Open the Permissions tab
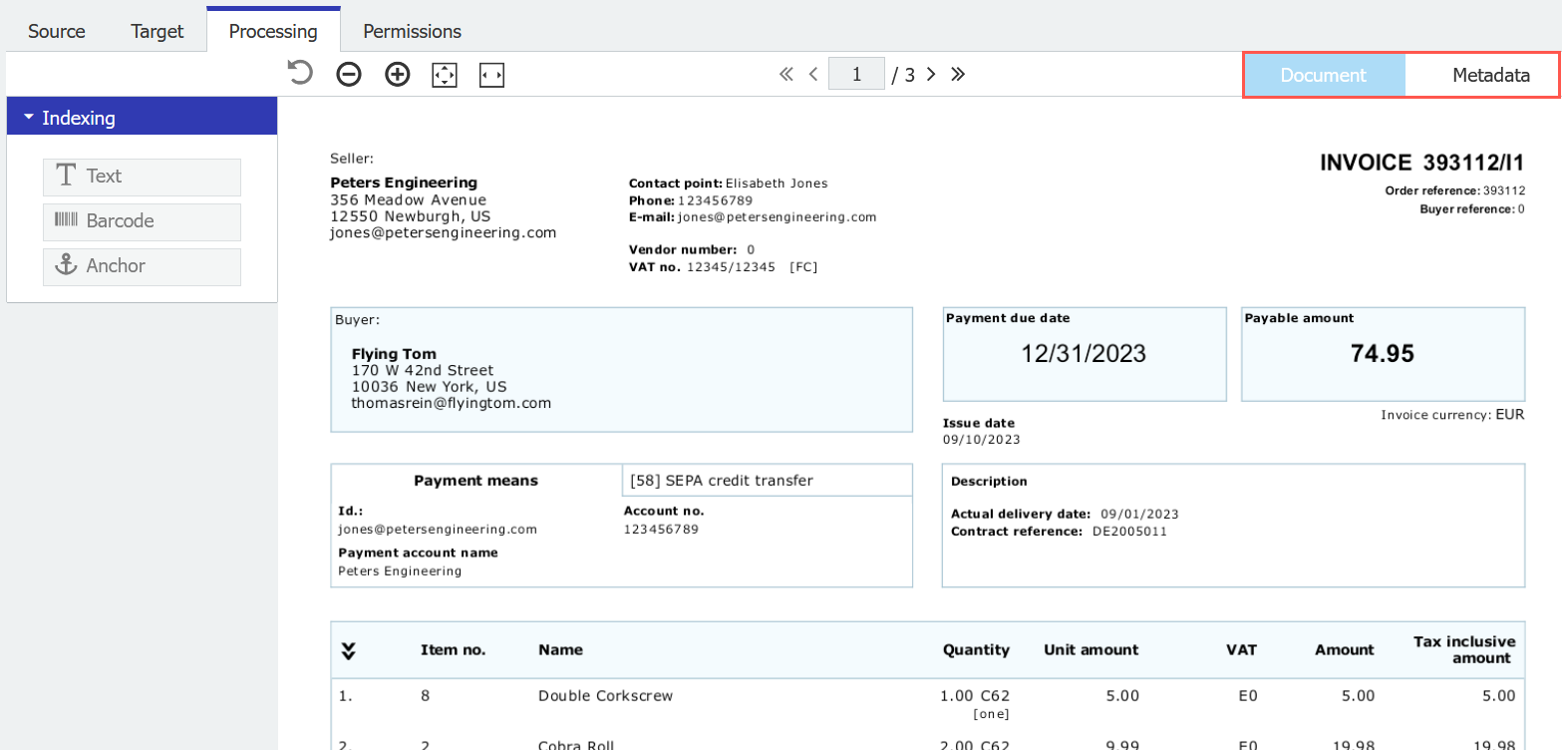Image resolution: width=1562 pixels, height=750 pixels. [x=411, y=31]
